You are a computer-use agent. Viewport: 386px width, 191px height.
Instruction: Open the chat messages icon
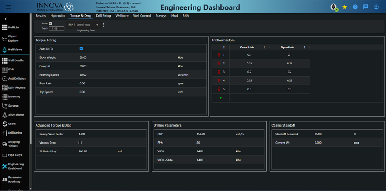(366, 7)
